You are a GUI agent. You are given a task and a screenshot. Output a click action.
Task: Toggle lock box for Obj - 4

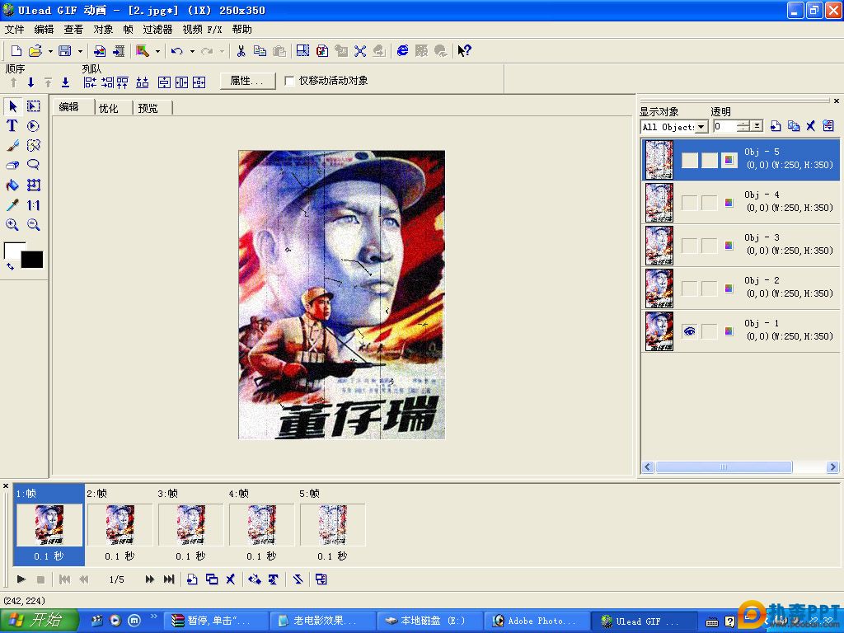(x=710, y=203)
